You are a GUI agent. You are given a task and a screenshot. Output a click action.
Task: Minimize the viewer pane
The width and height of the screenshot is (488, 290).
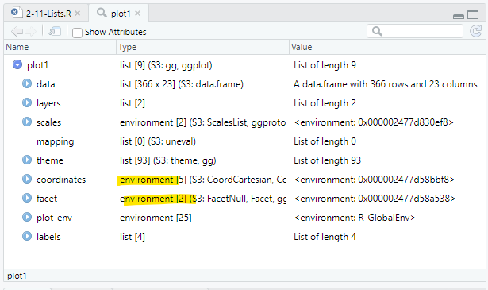[x=459, y=16]
